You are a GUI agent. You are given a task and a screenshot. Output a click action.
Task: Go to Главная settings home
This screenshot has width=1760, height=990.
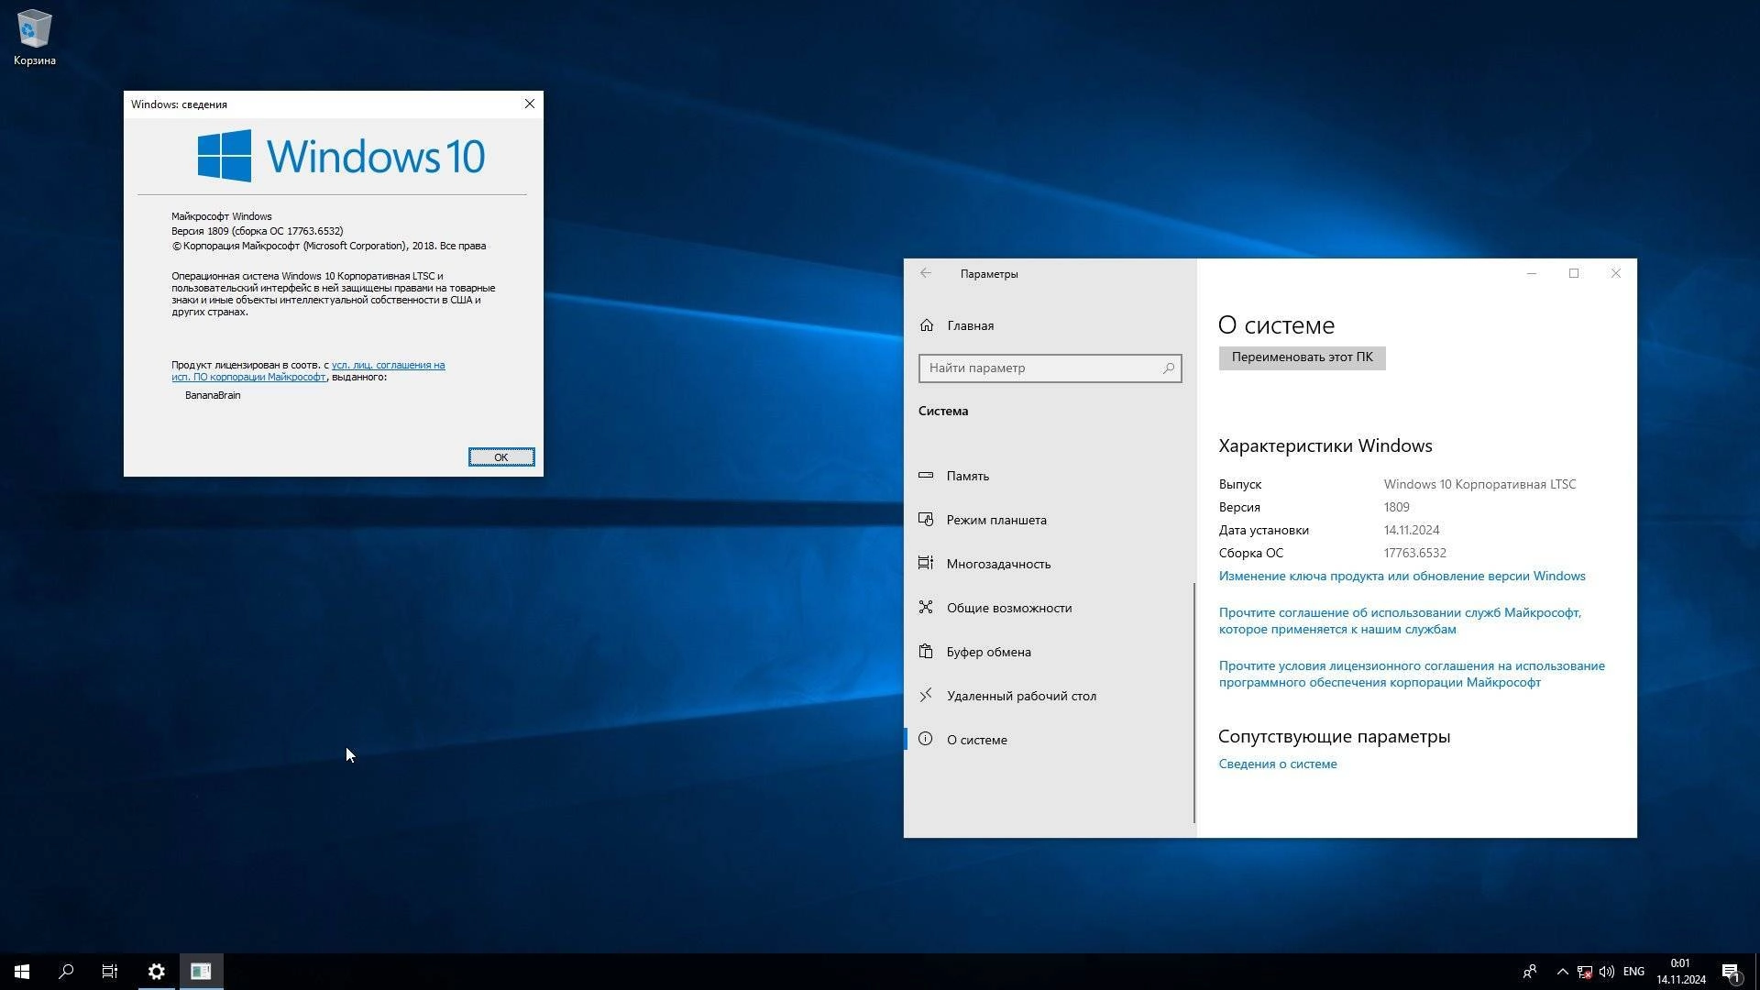1049,325
